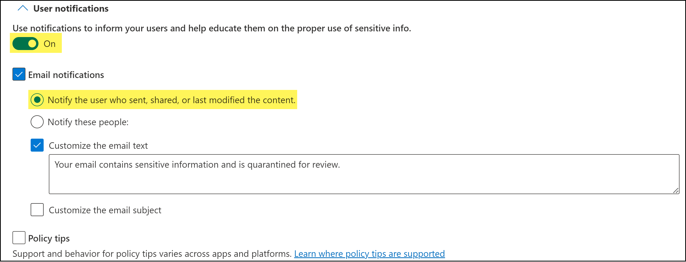This screenshot has height=262, width=686.
Task: Click the text box resize handle
Action: click(676, 191)
